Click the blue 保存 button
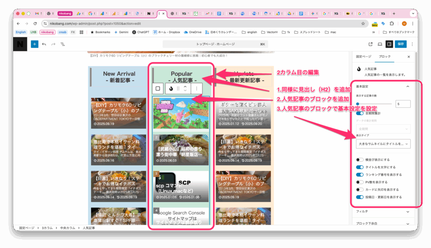The height and width of the screenshot is (248, 431). click(401, 44)
